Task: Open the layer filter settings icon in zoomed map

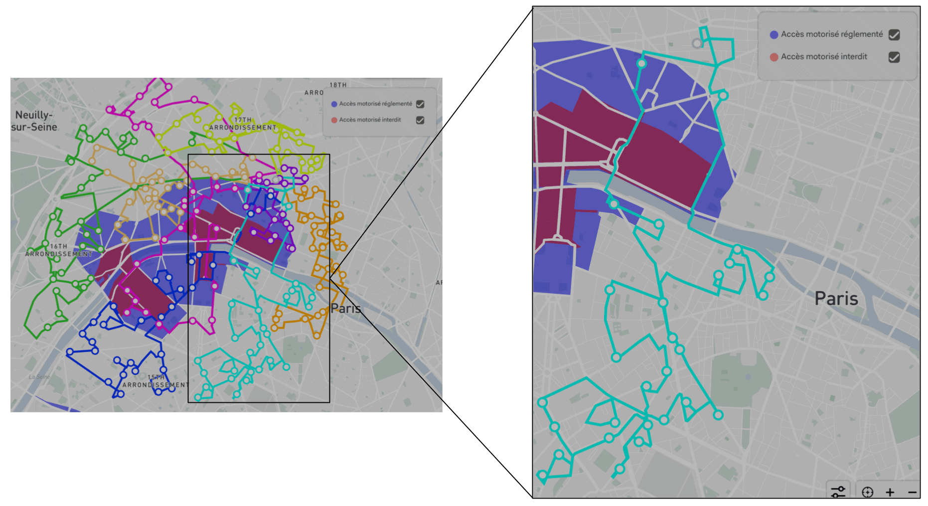Action: pyautogui.click(x=838, y=492)
